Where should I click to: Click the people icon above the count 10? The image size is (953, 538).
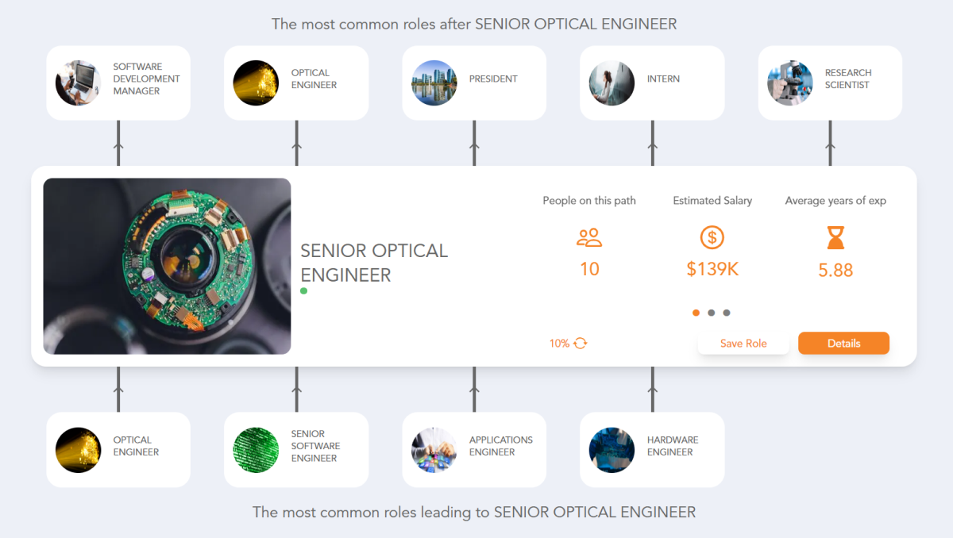tap(589, 237)
